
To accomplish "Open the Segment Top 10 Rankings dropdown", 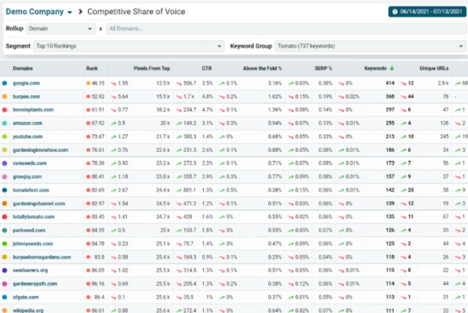I will (x=128, y=46).
